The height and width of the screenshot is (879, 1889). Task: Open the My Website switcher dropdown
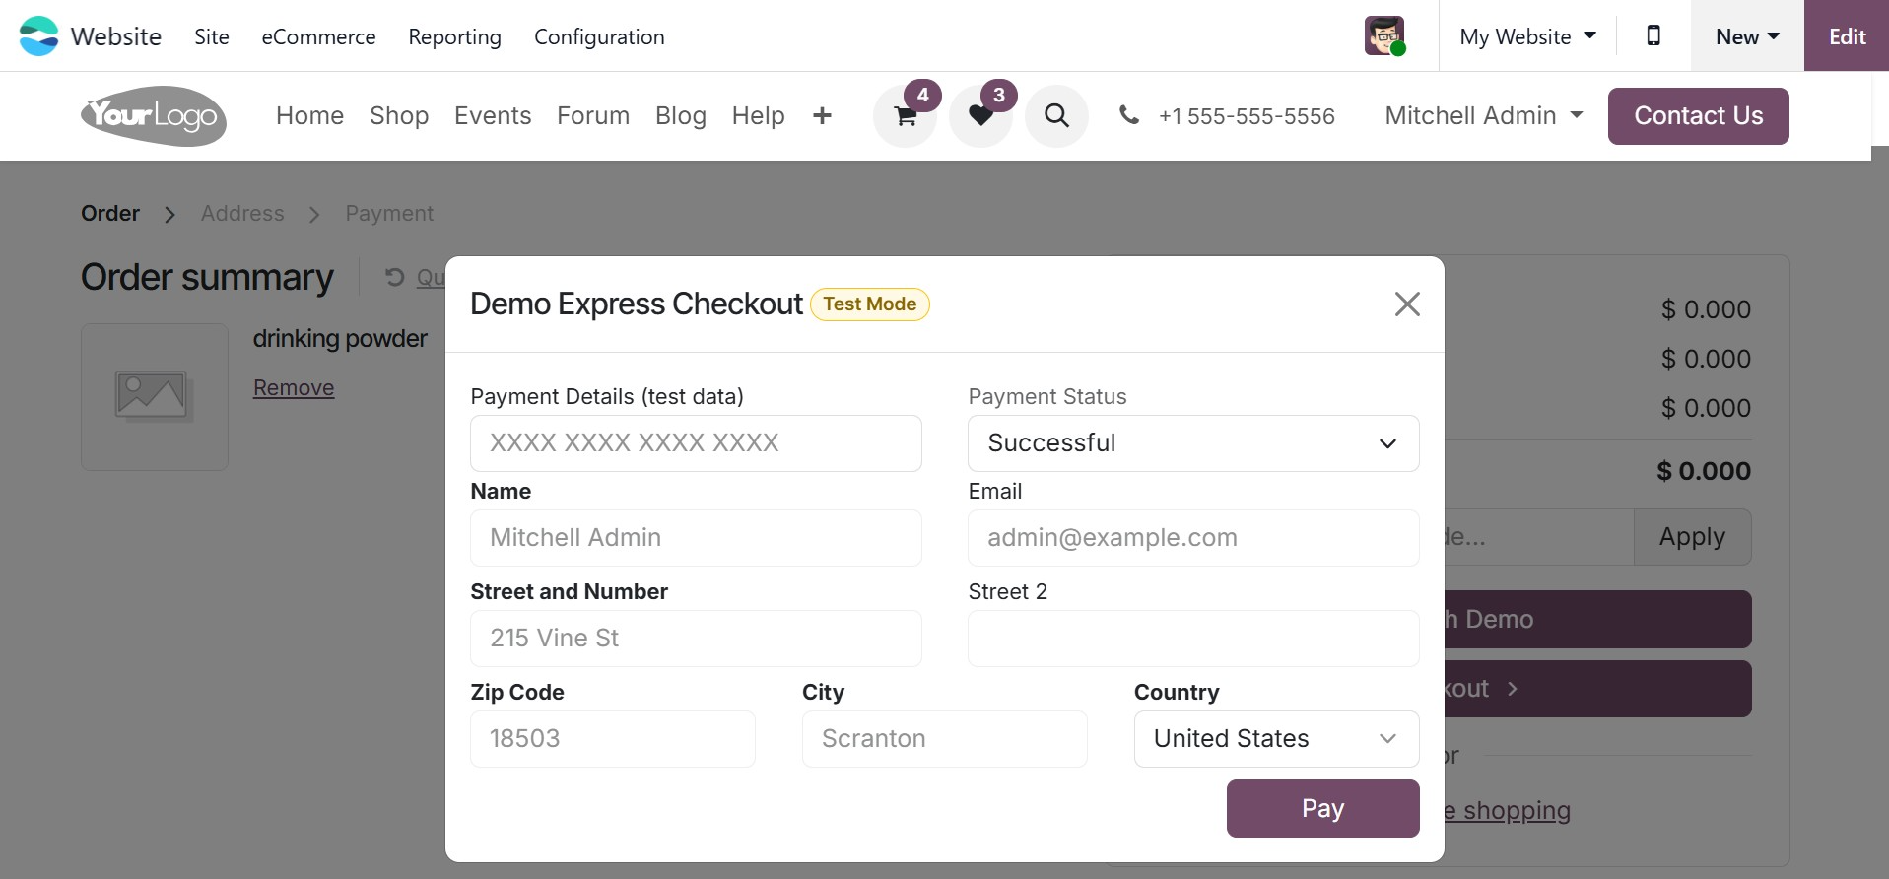click(x=1527, y=36)
